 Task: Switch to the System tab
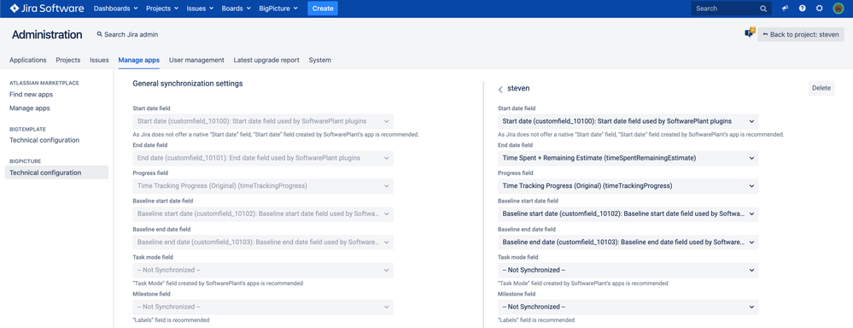pyautogui.click(x=320, y=60)
